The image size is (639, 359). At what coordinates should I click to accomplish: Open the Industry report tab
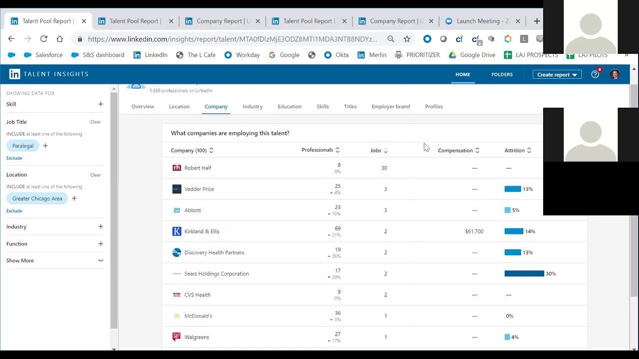pyautogui.click(x=253, y=107)
